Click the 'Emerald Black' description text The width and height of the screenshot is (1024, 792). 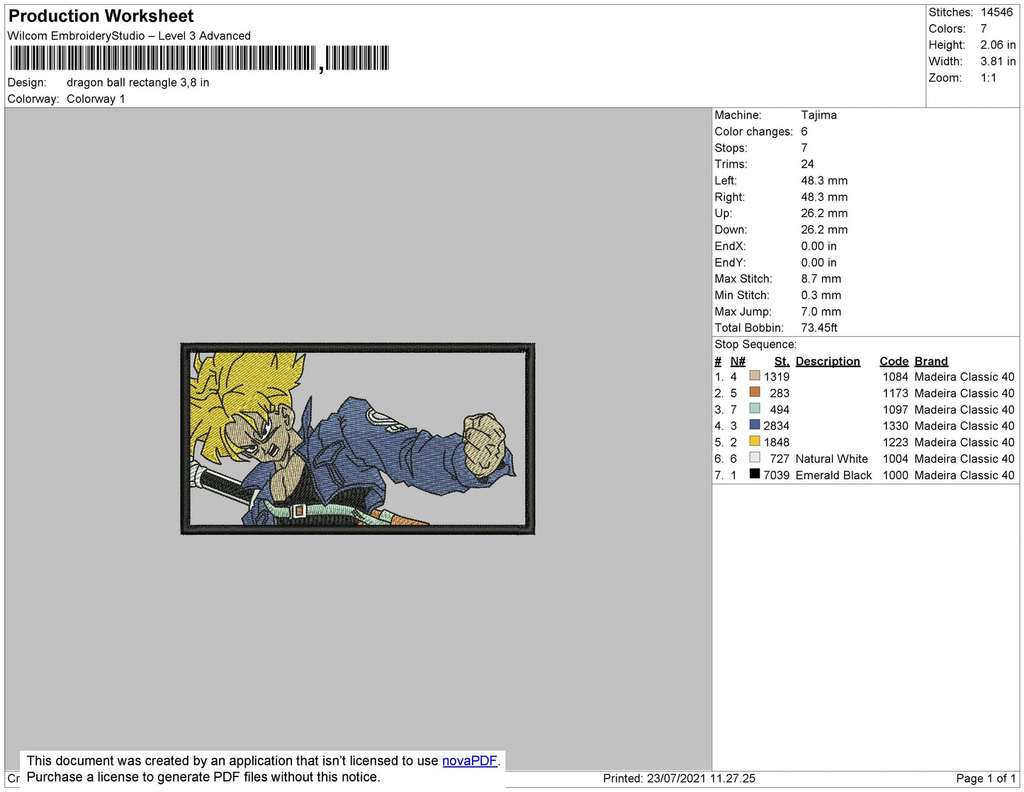click(833, 475)
